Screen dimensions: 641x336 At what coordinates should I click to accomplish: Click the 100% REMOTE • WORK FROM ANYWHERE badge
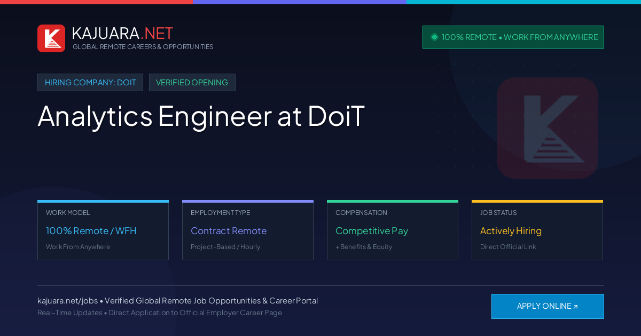(x=513, y=37)
